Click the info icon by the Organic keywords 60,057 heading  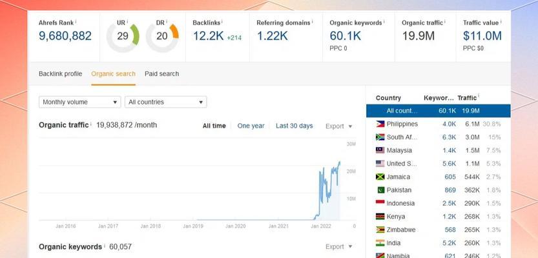pyautogui.click(x=105, y=246)
